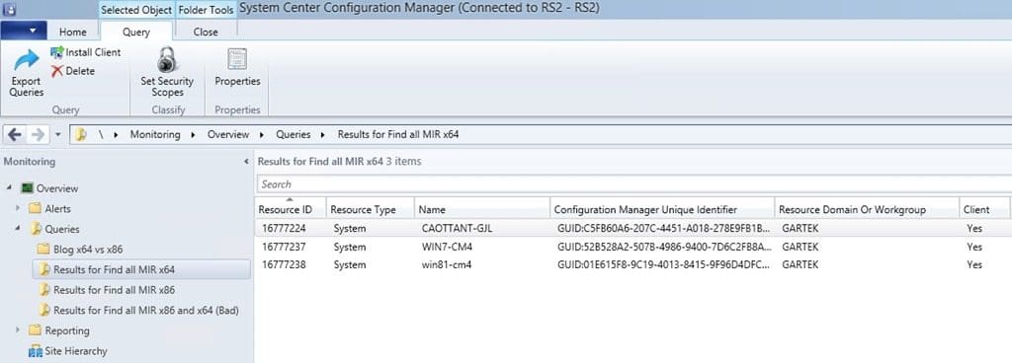This screenshot has width=1012, height=363.
Task: Open the blue application menu button
Action: (x=24, y=31)
